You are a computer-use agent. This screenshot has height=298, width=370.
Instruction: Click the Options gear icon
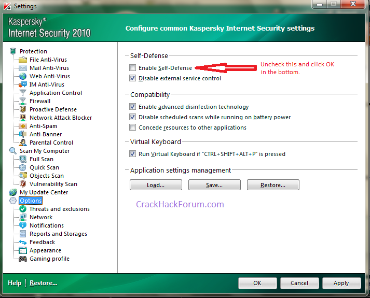[13, 201]
